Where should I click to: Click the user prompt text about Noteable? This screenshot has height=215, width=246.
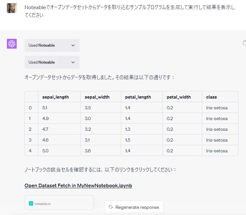[130, 11]
